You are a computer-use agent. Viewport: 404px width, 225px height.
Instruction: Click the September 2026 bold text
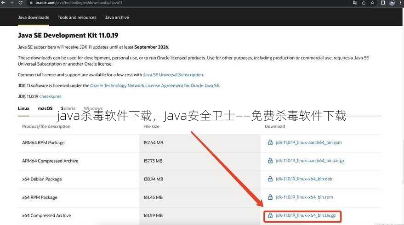point(151,47)
